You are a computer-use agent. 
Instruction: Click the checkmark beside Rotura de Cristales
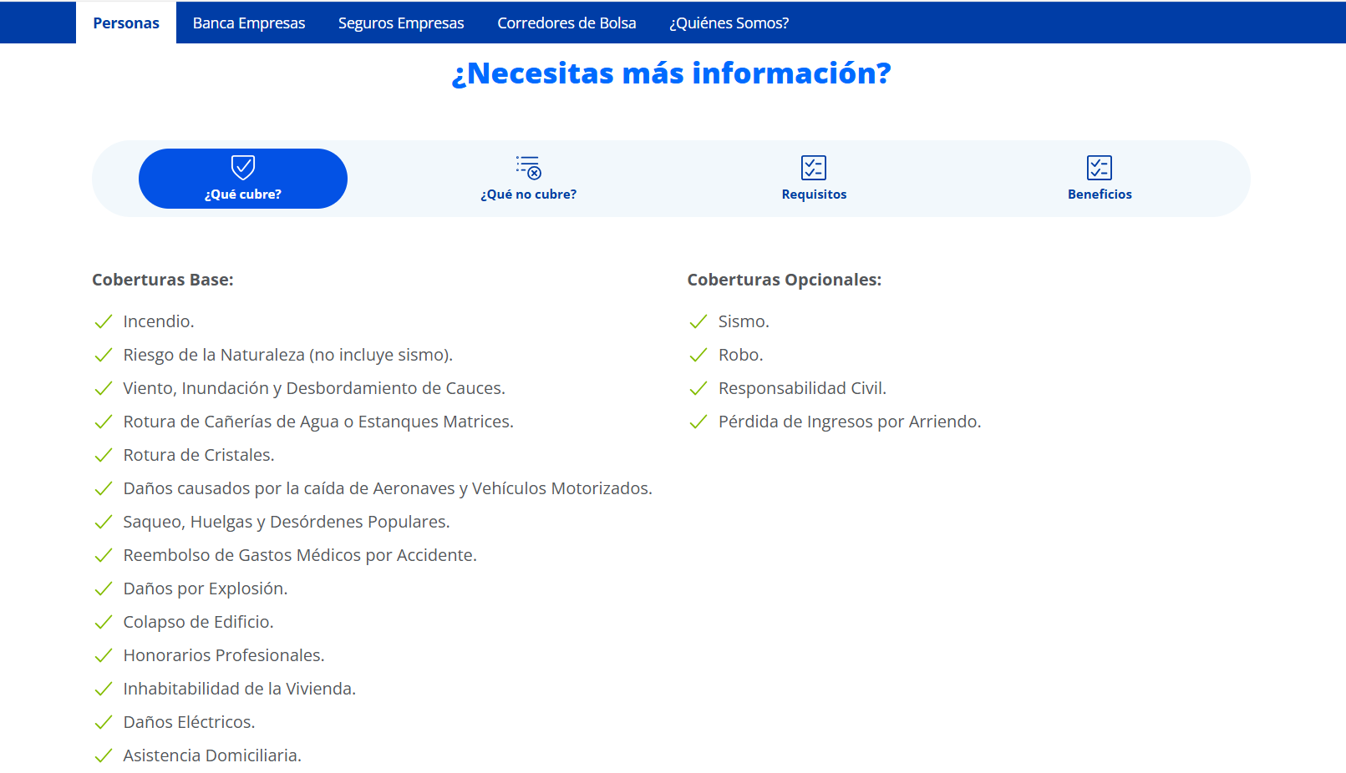pos(104,456)
